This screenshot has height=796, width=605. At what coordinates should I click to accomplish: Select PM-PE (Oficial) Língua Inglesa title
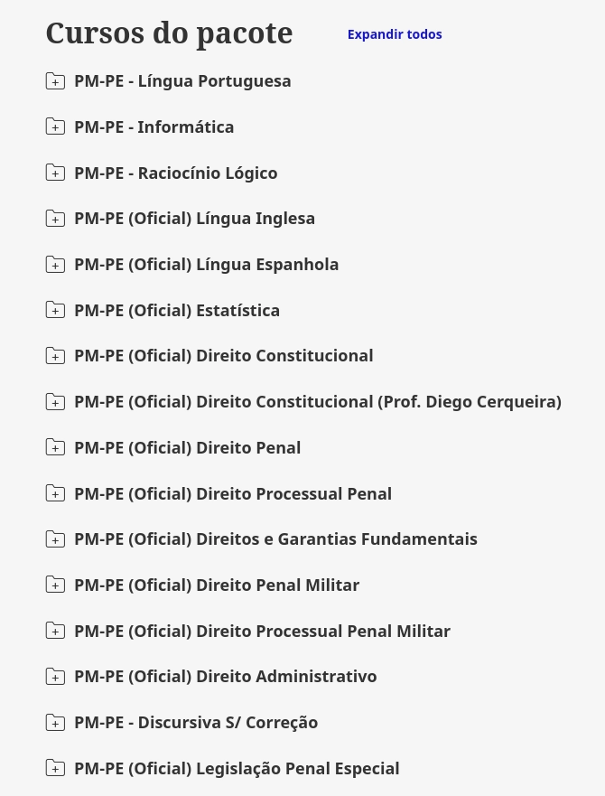195,219
